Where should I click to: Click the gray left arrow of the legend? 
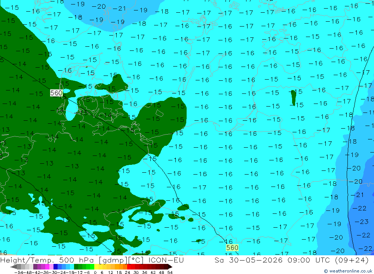click(x=13, y=267)
